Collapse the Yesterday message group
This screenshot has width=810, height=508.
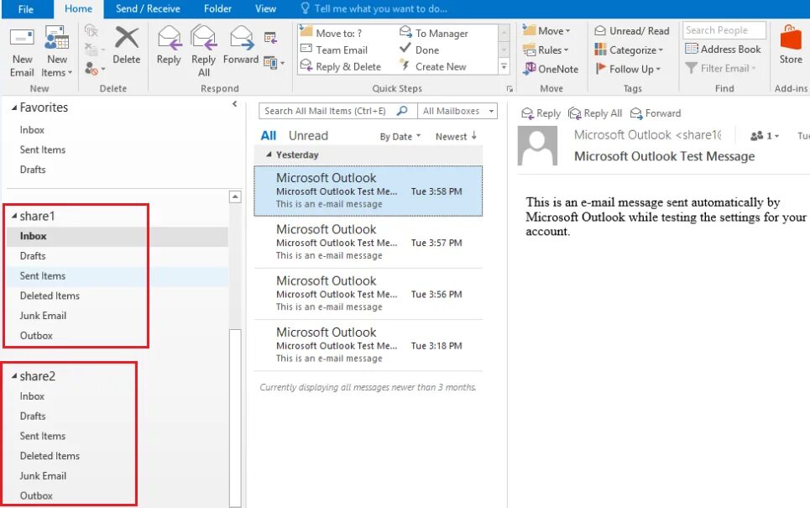(269, 154)
